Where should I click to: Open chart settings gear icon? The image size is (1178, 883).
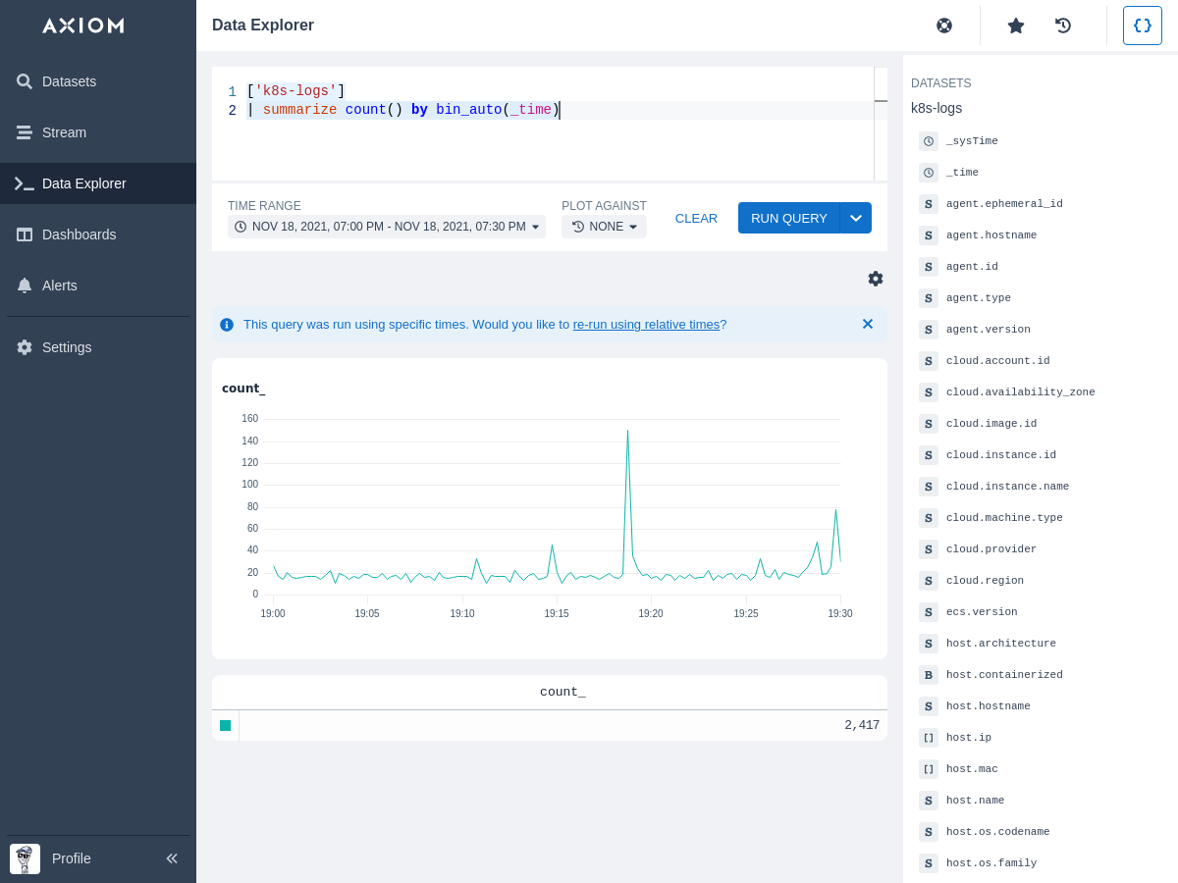coord(876,279)
